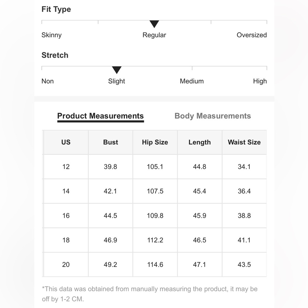Screen dimensions: 308x308
Task: Click the Stretch triangle marker
Action: pyautogui.click(x=117, y=70)
